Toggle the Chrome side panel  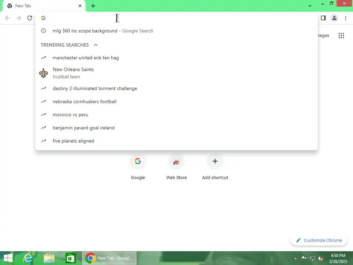323,18
